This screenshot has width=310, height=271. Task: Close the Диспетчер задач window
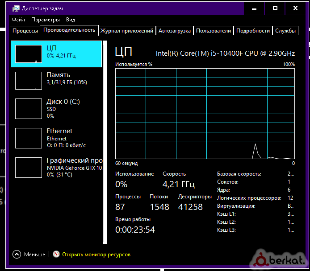pos(295,8)
